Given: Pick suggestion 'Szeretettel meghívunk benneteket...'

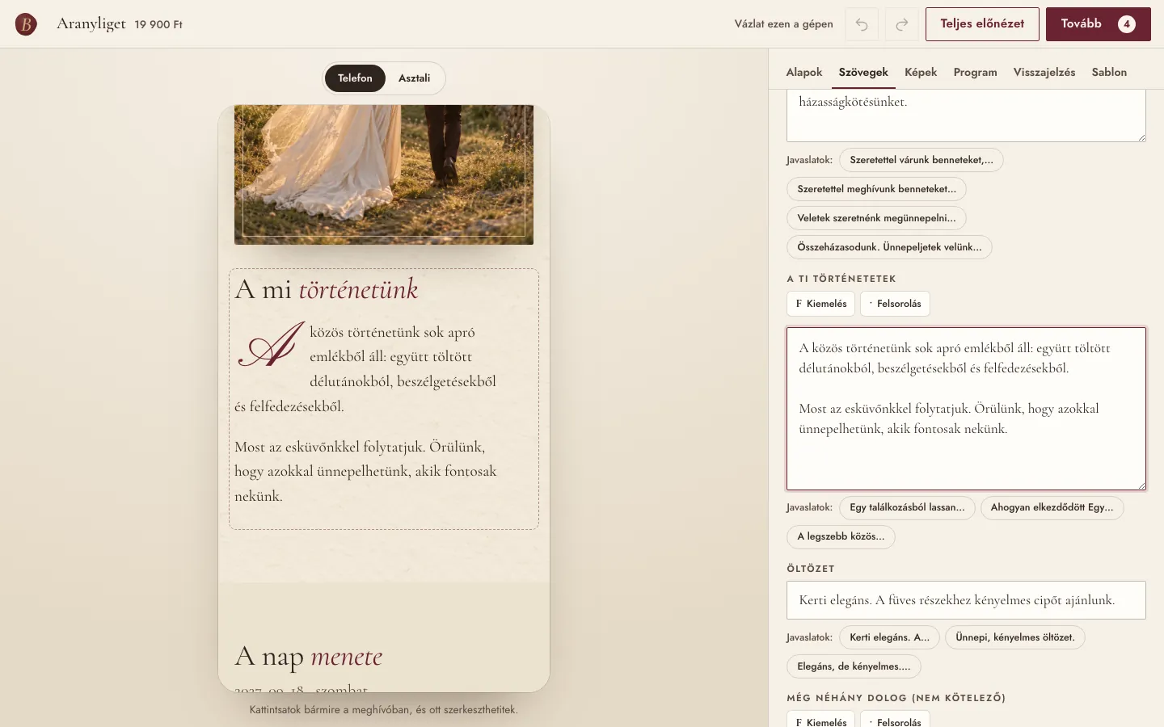Looking at the screenshot, I should pos(876,189).
